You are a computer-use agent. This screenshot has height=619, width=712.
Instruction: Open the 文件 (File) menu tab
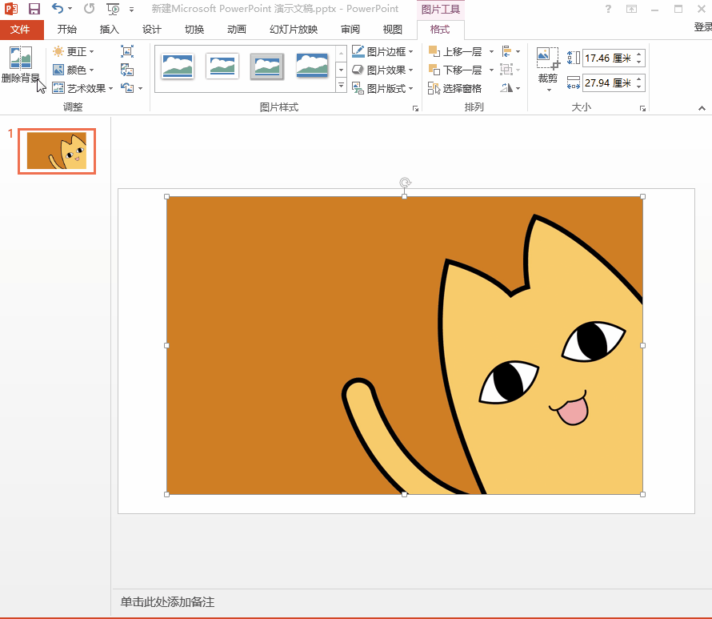(x=21, y=30)
